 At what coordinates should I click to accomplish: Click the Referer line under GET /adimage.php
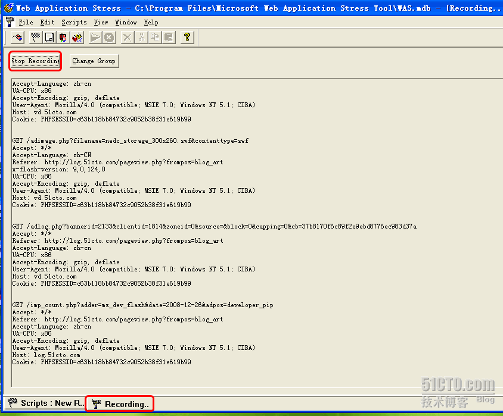tap(118, 162)
